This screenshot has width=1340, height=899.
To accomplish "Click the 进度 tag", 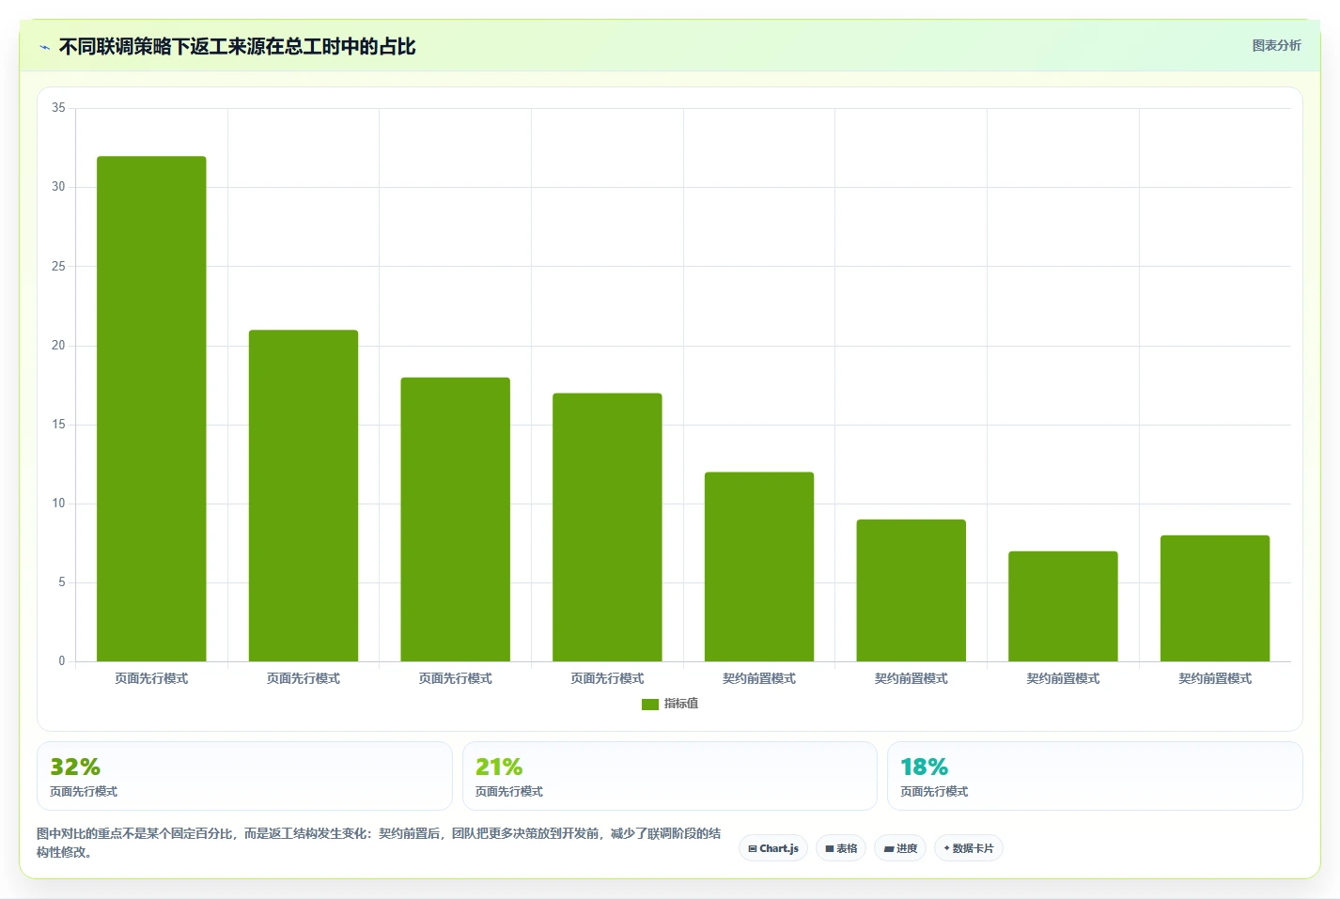I will [x=900, y=848].
